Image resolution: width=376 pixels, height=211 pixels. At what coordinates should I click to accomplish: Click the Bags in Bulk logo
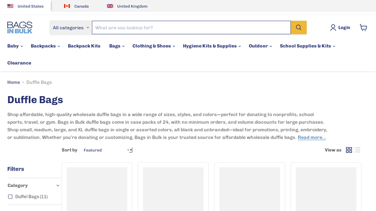pyautogui.click(x=20, y=28)
